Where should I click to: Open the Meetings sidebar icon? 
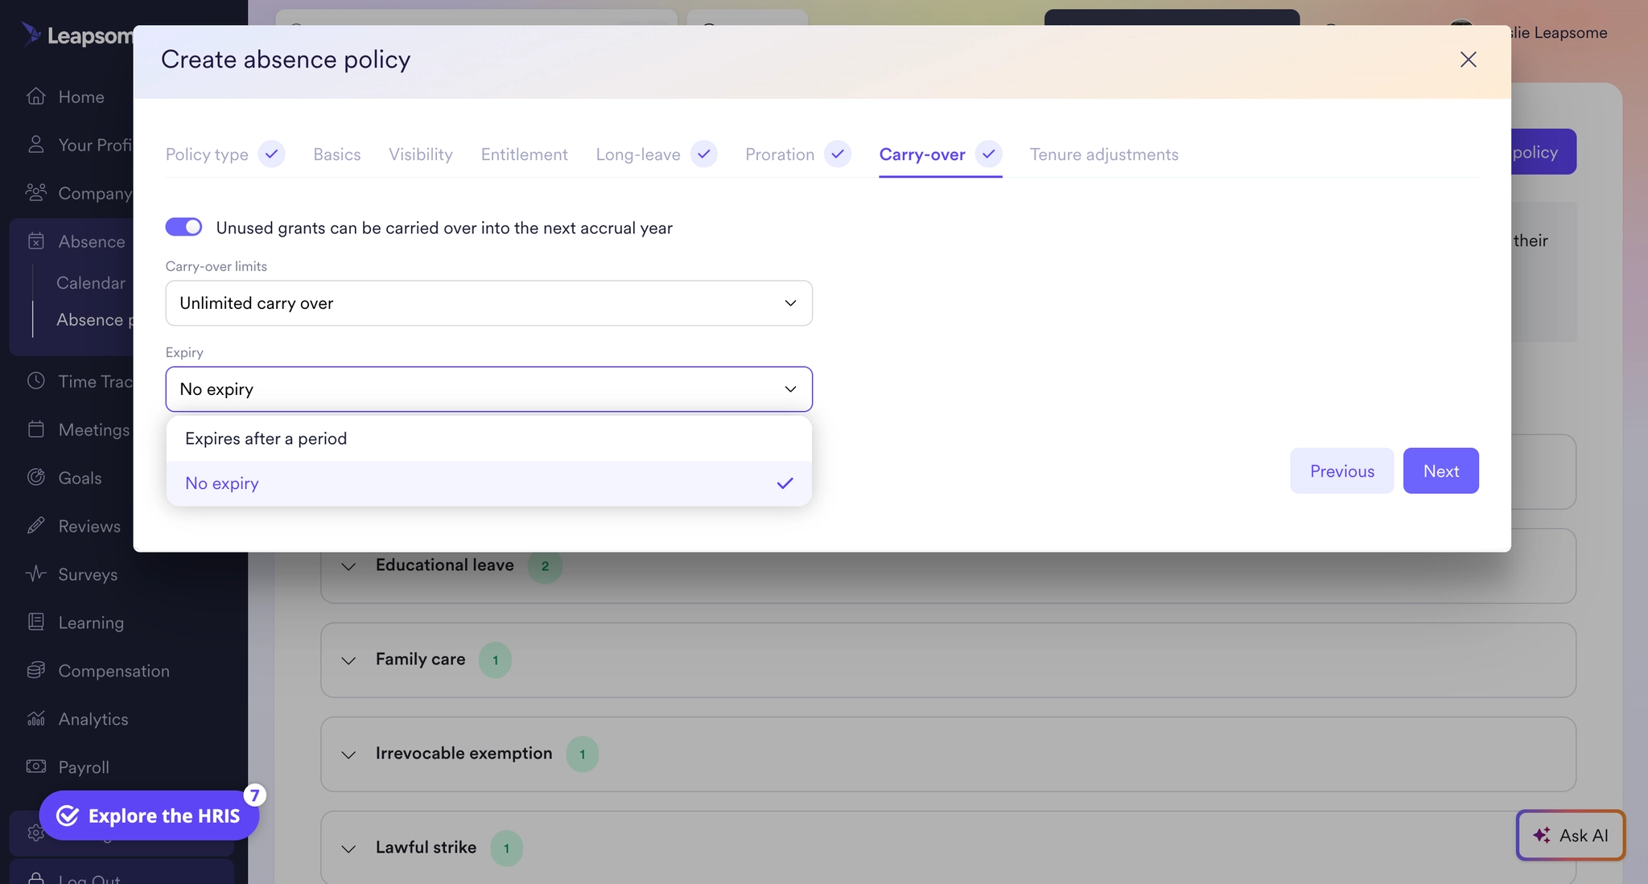[x=36, y=429]
